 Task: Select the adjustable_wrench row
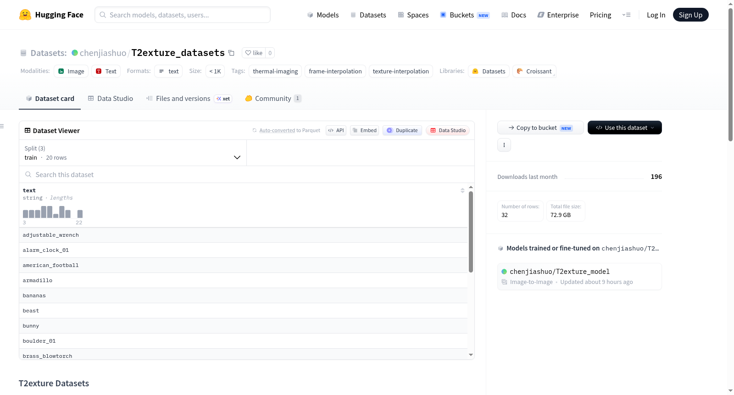tap(243, 235)
